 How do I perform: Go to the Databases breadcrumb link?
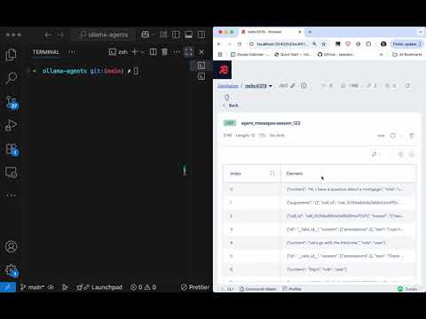point(228,86)
